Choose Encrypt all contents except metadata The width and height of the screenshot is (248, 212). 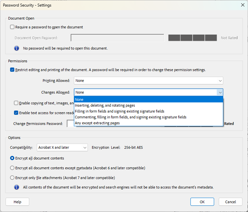point(12,168)
